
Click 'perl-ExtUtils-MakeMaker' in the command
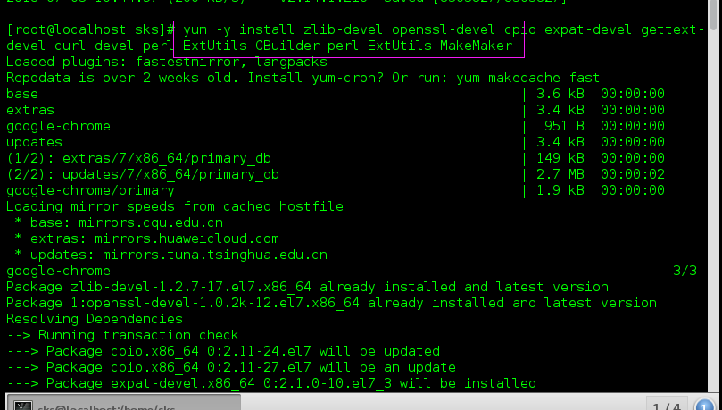pyautogui.click(x=420, y=46)
